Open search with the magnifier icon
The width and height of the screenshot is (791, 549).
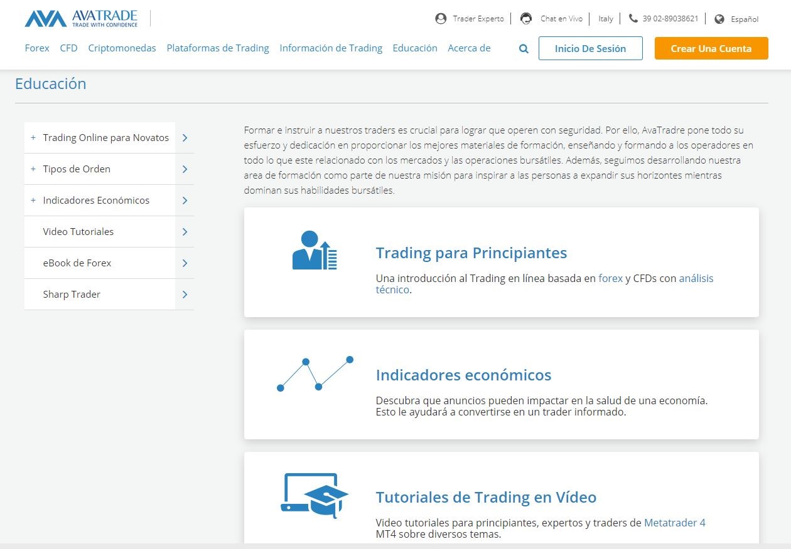[524, 49]
